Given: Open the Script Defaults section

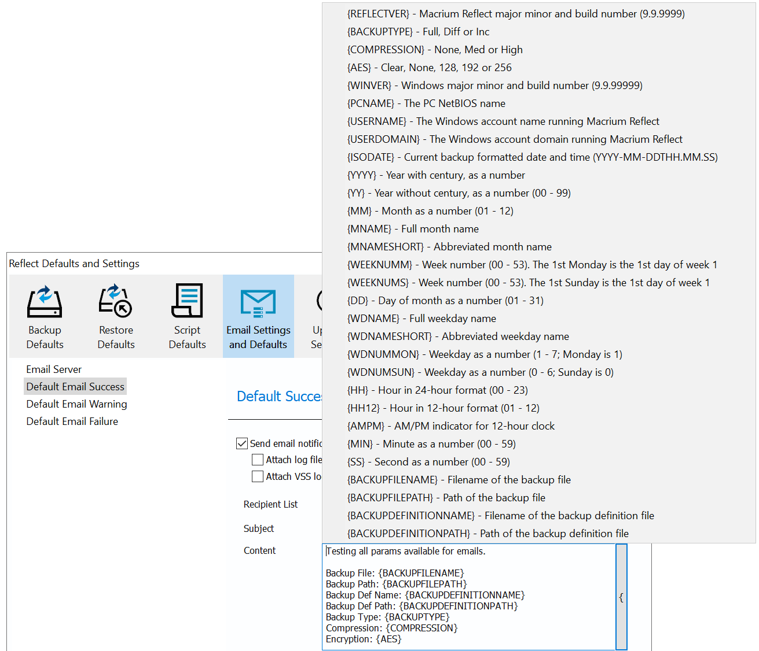Looking at the screenshot, I should (x=187, y=316).
